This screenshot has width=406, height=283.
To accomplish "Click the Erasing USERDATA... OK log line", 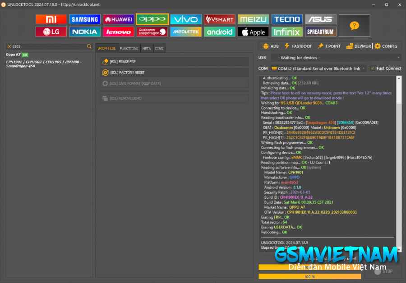I will 281,227.
